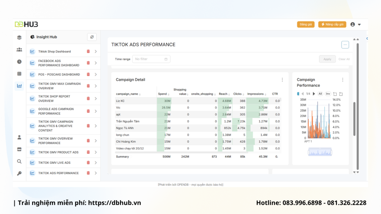Open Tiktok Shop Dashboard report
381x214 pixels.
54,51
